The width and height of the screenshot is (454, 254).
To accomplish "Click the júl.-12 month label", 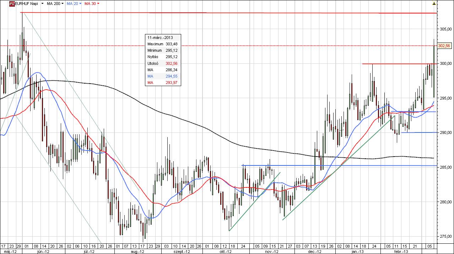I will 89,252.
